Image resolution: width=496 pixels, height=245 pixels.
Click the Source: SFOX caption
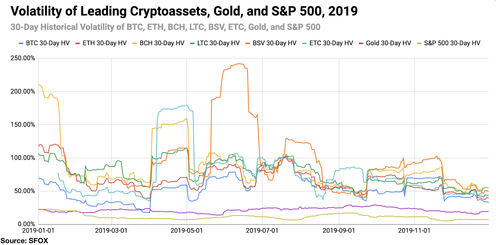click(x=24, y=241)
